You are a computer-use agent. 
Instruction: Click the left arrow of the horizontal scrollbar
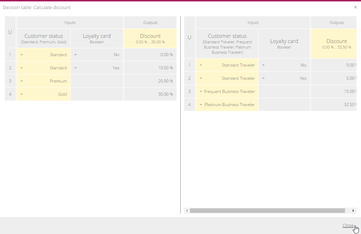pyautogui.click(x=187, y=210)
